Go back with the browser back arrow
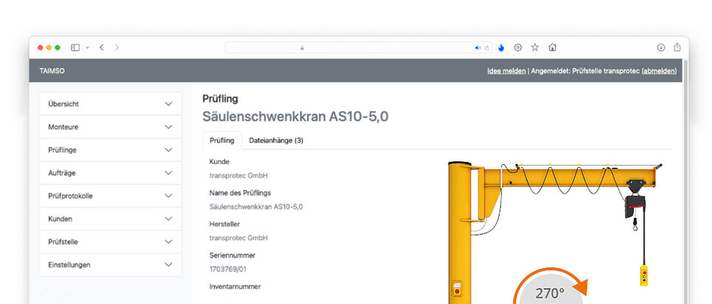Image resolution: width=712 pixels, height=304 pixels. (x=102, y=48)
